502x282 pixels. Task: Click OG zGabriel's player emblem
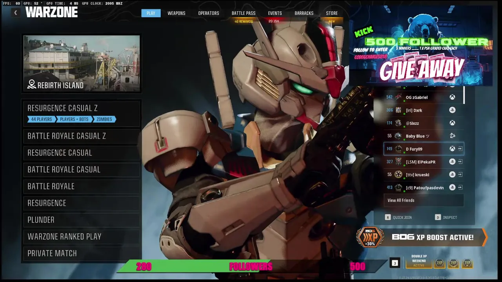pos(398,97)
